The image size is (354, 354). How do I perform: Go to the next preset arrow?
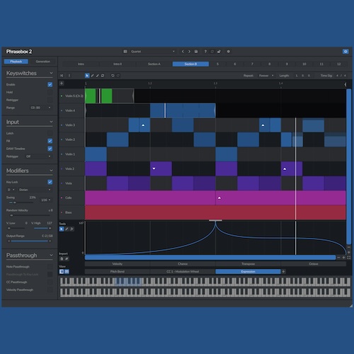tap(189, 52)
